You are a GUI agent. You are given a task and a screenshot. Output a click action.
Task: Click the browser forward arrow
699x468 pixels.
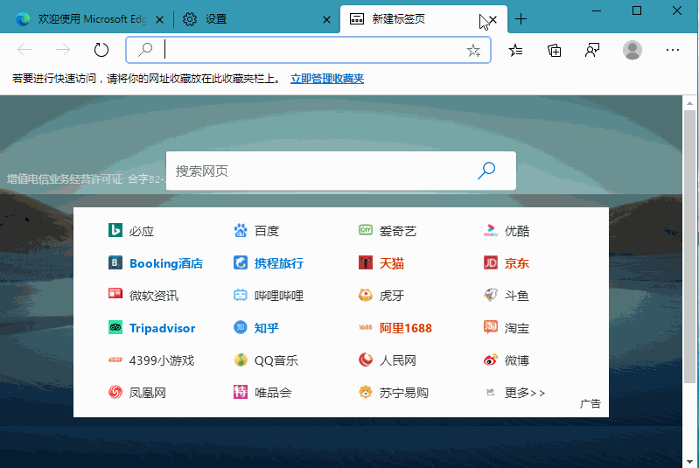coord(63,50)
